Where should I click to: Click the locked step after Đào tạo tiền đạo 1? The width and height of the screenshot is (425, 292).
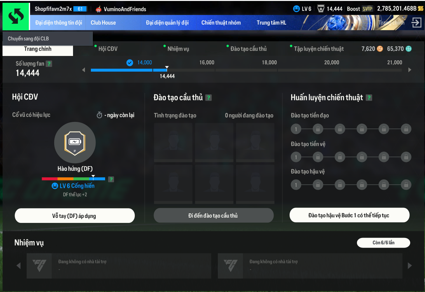[x=318, y=129]
